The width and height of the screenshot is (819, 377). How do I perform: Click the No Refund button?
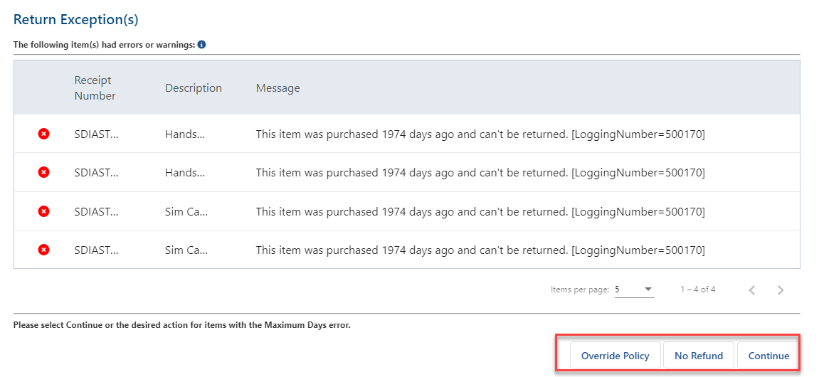coord(699,356)
